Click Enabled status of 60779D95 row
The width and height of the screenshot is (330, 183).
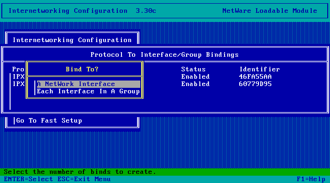[196, 84]
